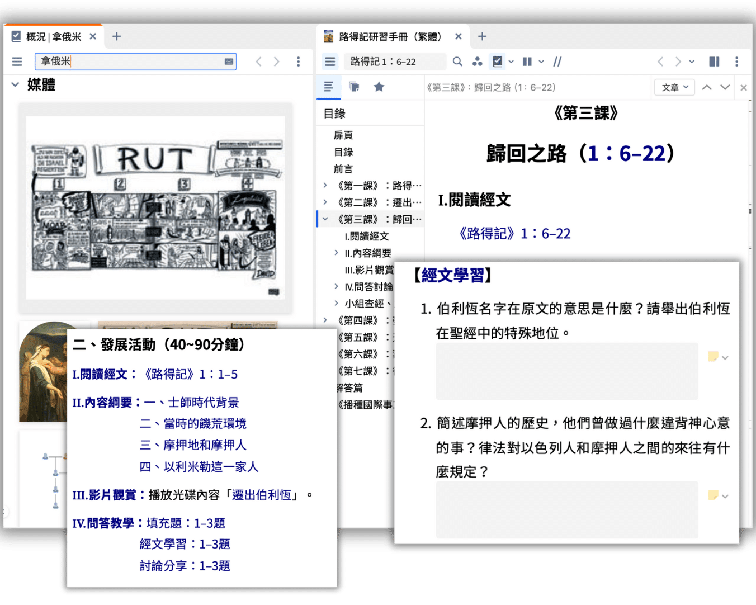Open note icon beside question 1 answer
The image size is (756, 605).
(x=713, y=357)
